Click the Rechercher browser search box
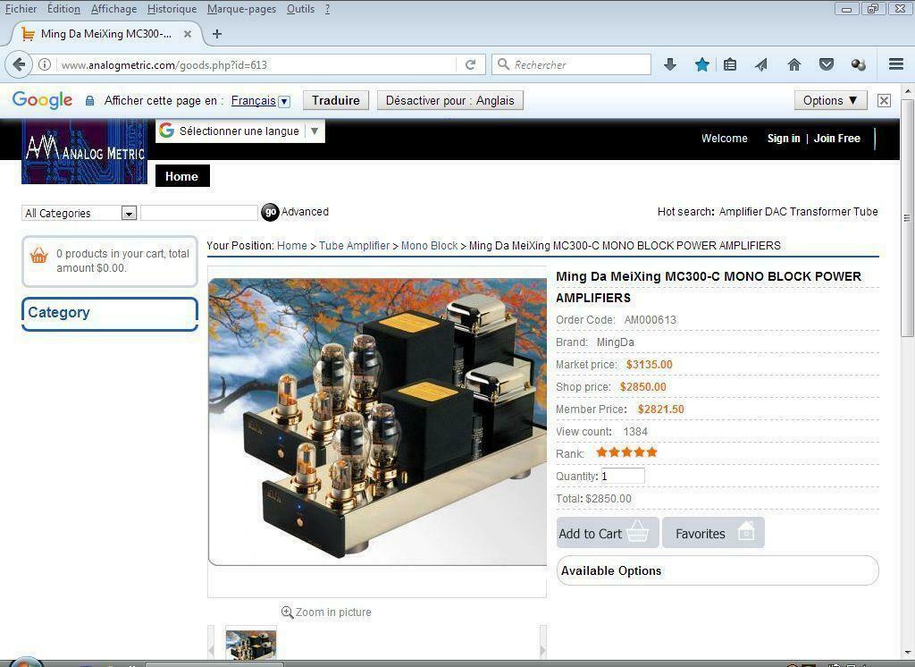Image resolution: width=915 pixels, height=667 pixels. (x=571, y=64)
